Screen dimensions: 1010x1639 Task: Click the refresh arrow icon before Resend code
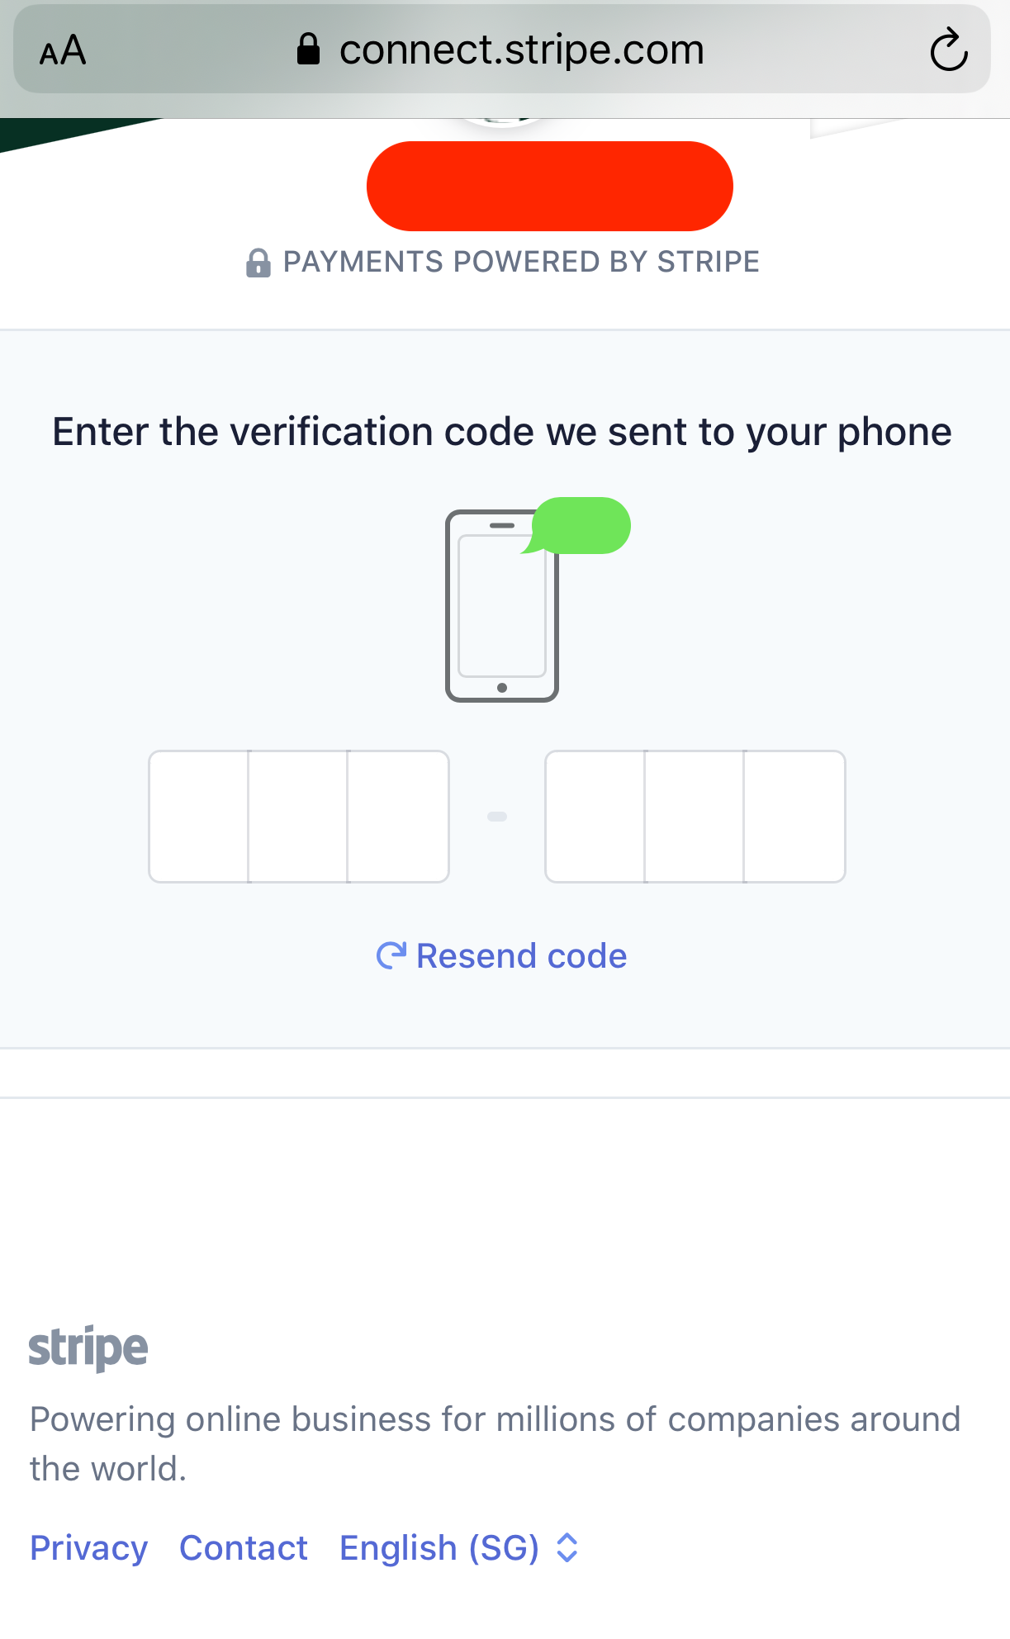click(392, 955)
